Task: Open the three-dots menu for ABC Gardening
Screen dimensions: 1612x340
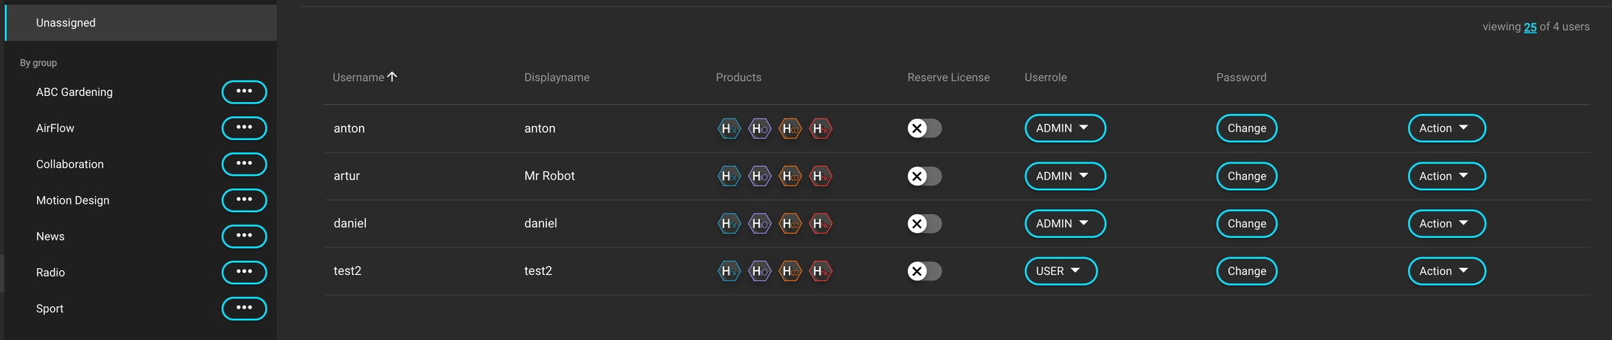Action: [243, 92]
